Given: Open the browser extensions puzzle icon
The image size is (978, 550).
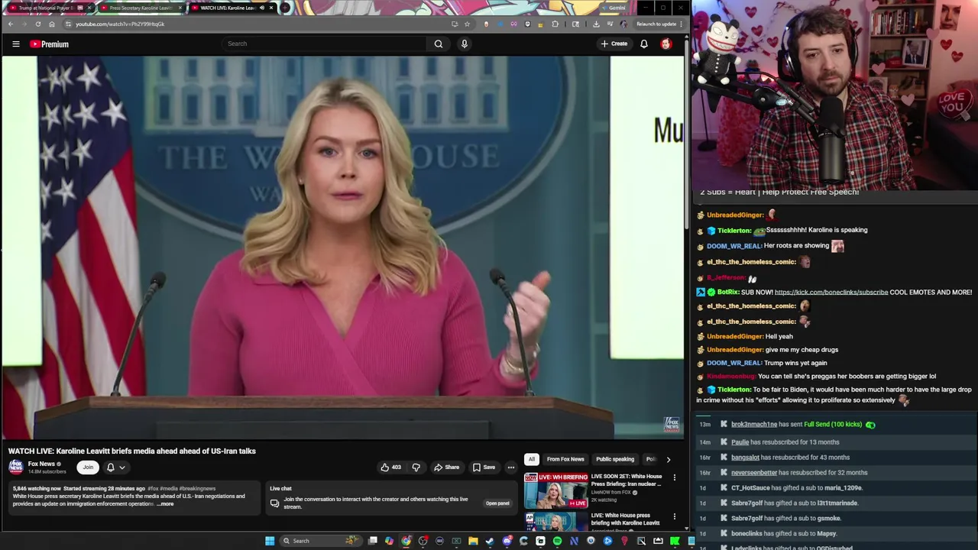Looking at the screenshot, I should pos(555,24).
